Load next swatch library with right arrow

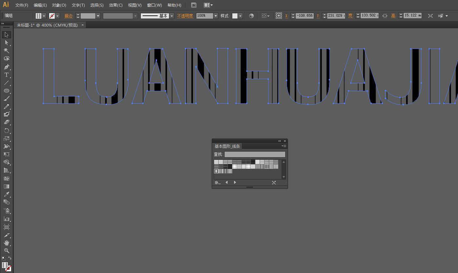pyautogui.click(x=235, y=183)
